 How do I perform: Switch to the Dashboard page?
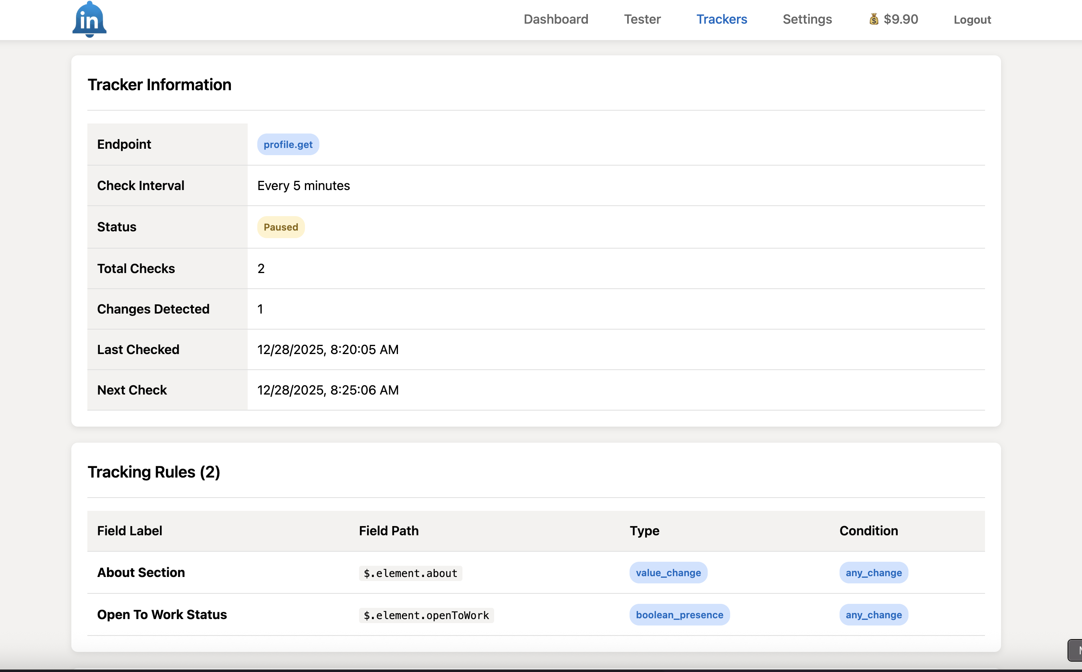[x=556, y=19]
